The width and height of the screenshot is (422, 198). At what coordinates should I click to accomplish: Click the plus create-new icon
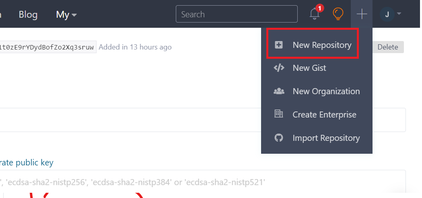click(362, 14)
